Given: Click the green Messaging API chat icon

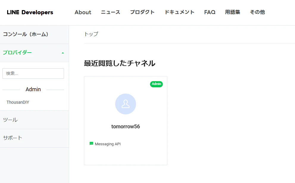Looking at the screenshot, I should 91,143.
